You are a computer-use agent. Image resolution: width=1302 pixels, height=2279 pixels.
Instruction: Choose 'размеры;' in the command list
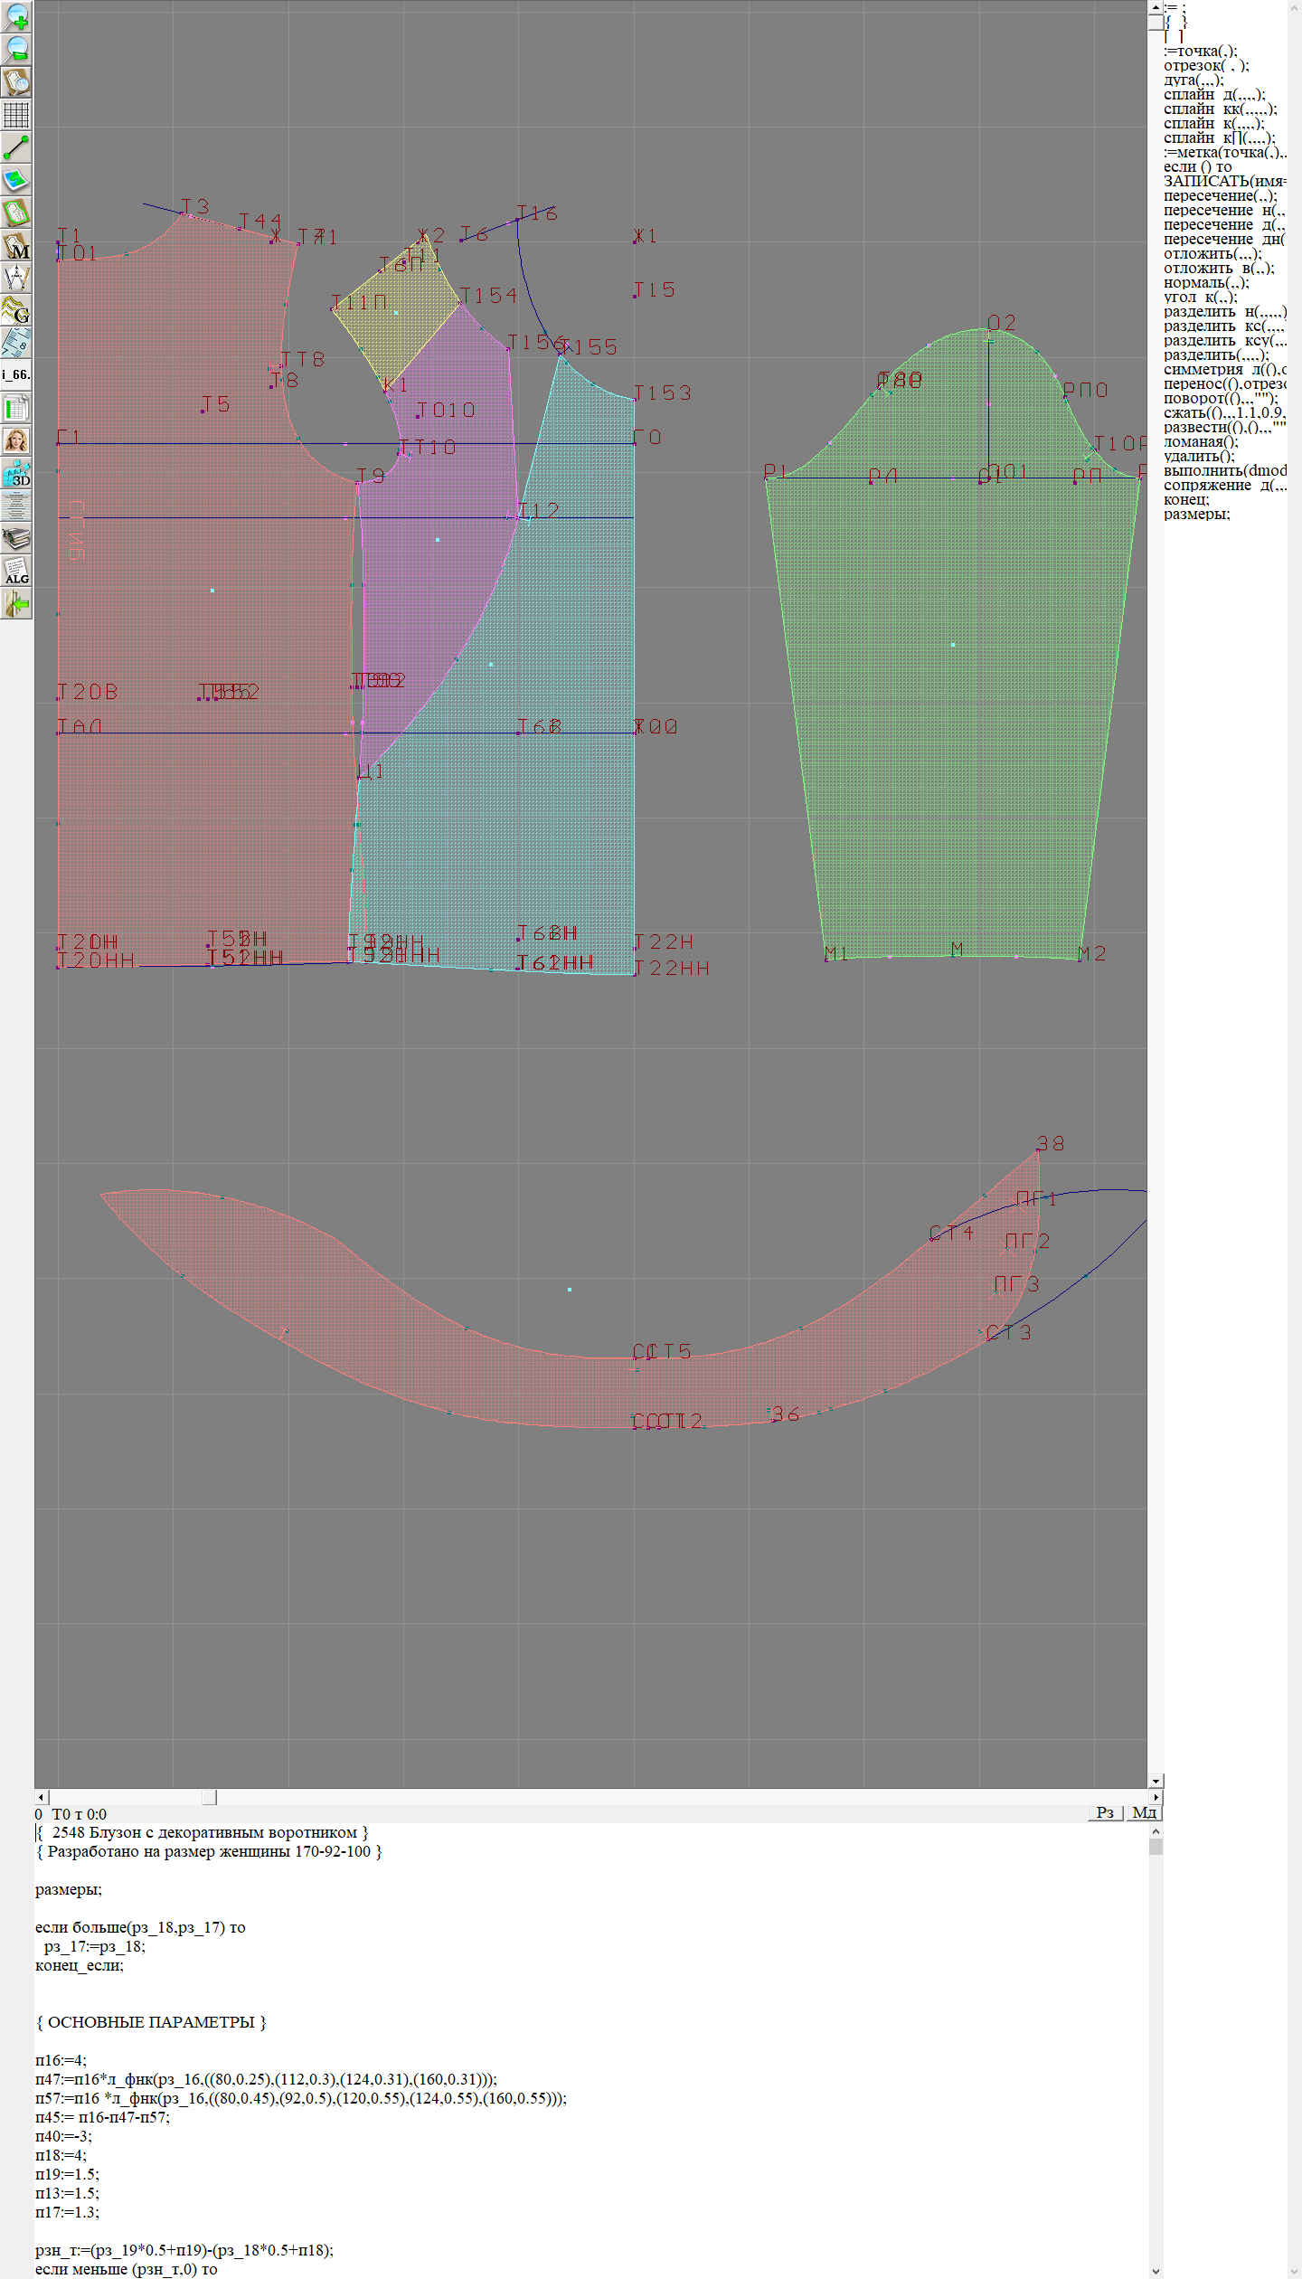[x=1195, y=514]
